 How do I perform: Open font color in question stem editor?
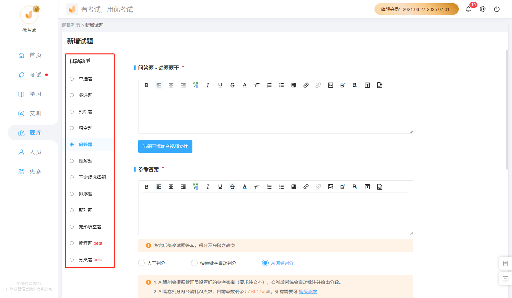245,85
